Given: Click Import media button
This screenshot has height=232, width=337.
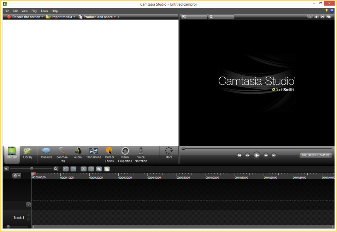Looking at the screenshot, I should (59, 17).
